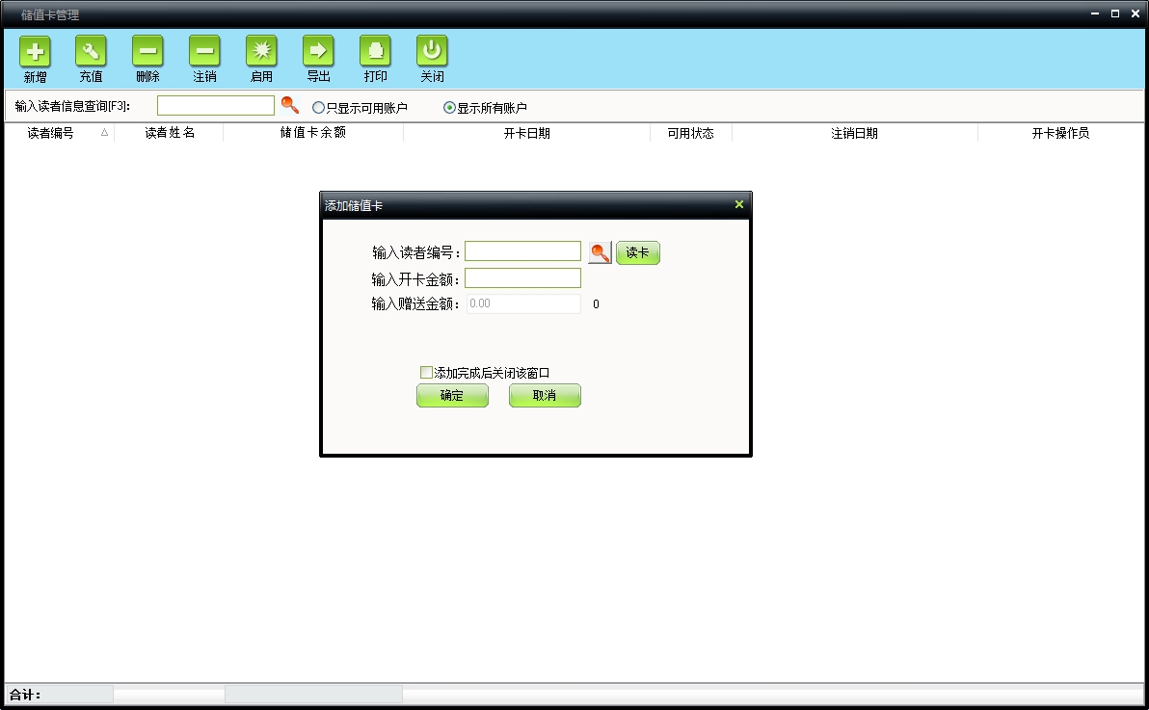Click the 充值 (recharge) wrench icon
The width and height of the screenshot is (1149, 710).
point(91,51)
